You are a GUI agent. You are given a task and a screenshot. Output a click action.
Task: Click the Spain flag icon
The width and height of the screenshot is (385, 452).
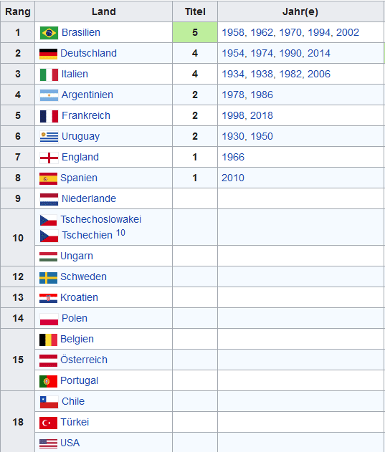(48, 178)
